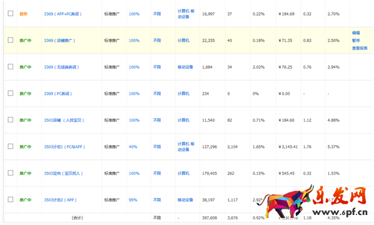Open the 3503店铺 (人找宝贝) campaign
374x225 pixels.
[64, 120]
